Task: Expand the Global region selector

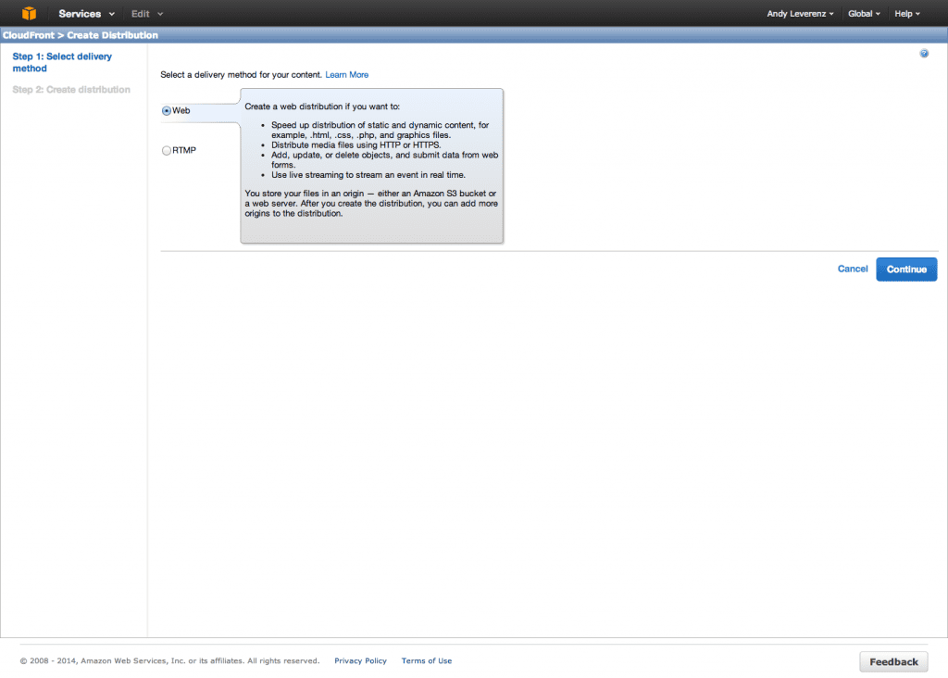Action: click(x=863, y=13)
